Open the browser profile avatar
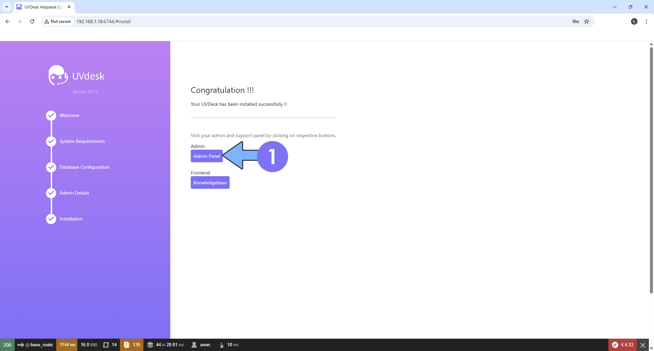The height and width of the screenshot is (351, 654). coord(634,21)
